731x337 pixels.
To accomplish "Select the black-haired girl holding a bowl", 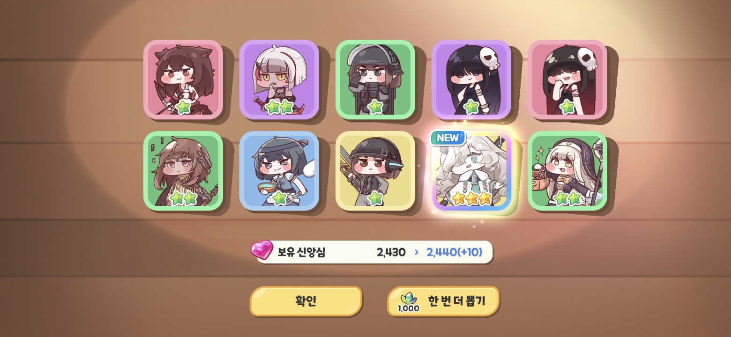I will point(279,171).
